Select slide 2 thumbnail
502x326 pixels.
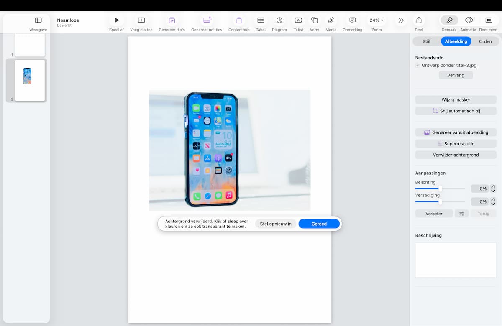tap(30, 80)
